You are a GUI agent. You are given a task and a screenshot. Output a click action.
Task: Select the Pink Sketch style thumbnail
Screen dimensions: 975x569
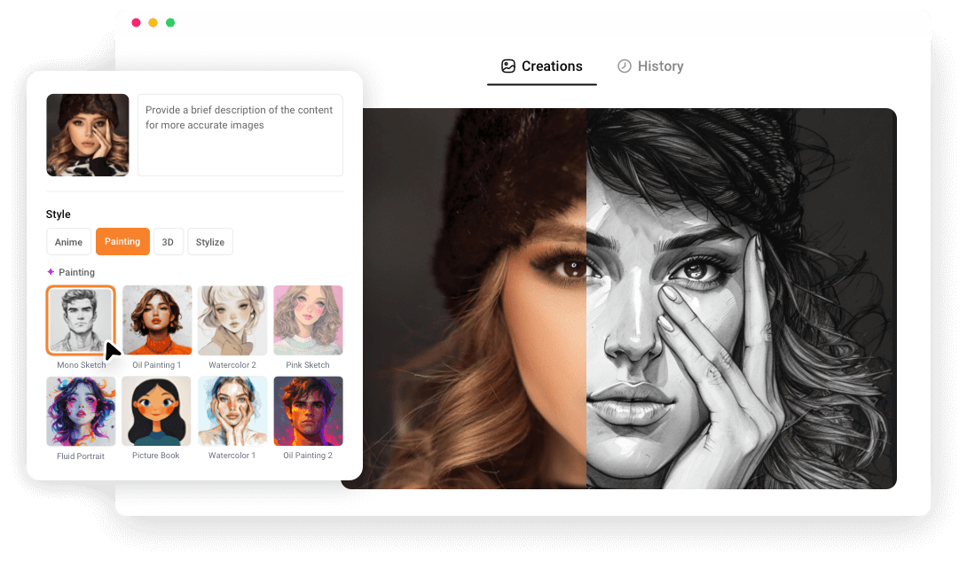pos(308,320)
